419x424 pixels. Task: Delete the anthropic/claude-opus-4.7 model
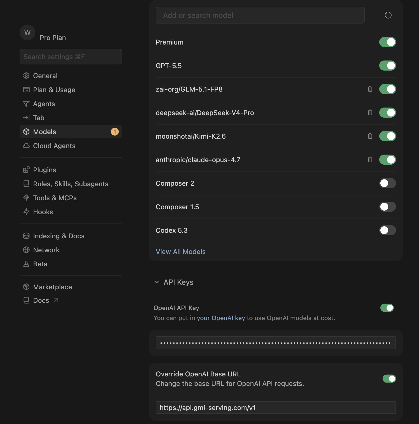pyautogui.click(x=370, y=160)
